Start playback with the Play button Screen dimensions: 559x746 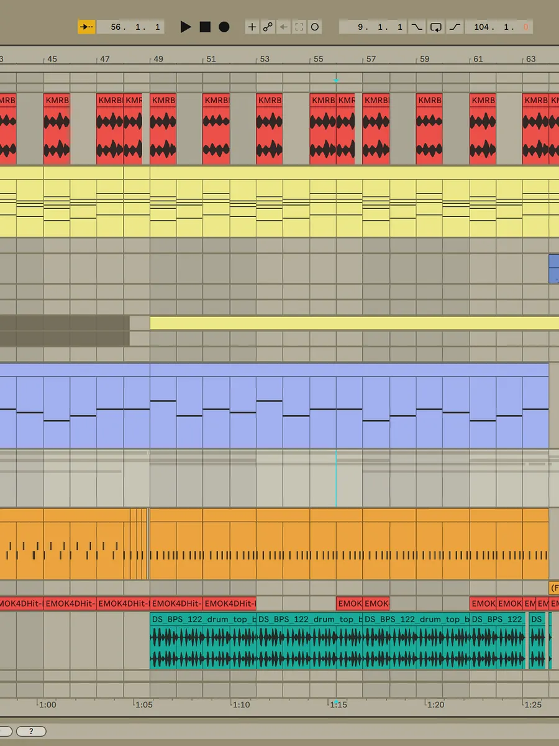pyautogui.click(x=186, y=27)
